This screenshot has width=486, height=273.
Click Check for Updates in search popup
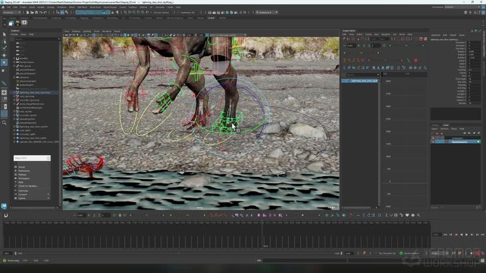(x=28, y=186)
